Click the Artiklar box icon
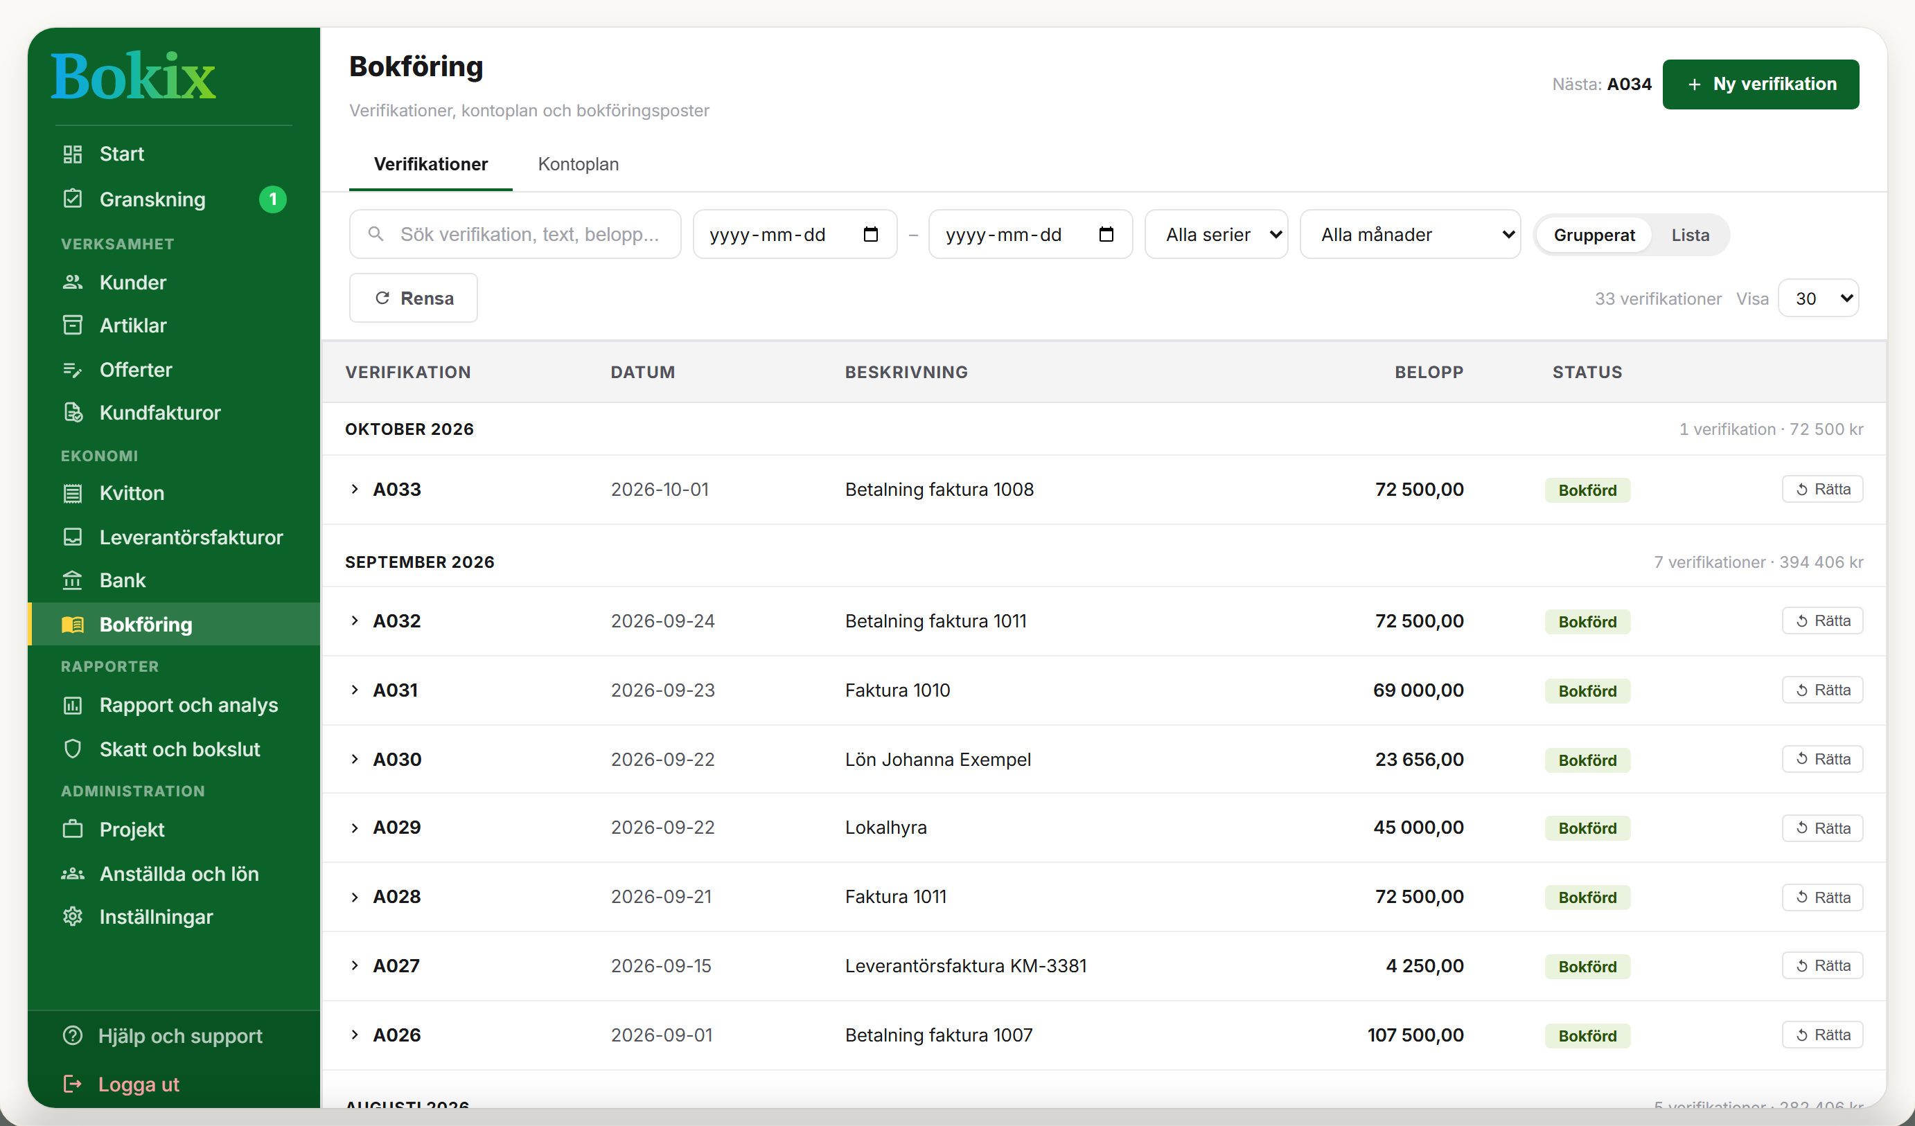Screen dimensions: 1915x1126 click(x=72, y=325)
